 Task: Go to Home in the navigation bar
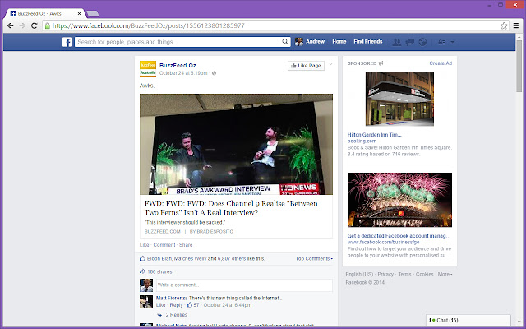[339, 42]
